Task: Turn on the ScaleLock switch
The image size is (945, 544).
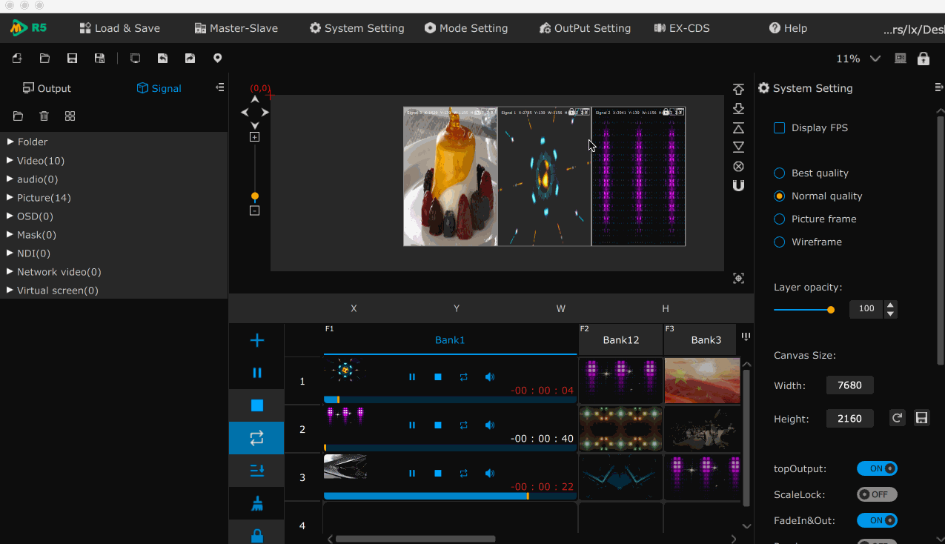Action: coord(877,494)
